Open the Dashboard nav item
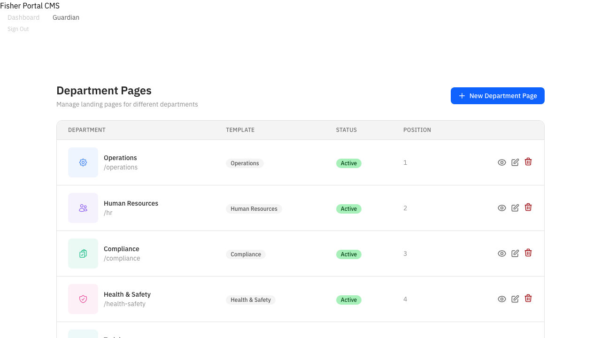This screenshot has width=601, height=338. point(23,17)
